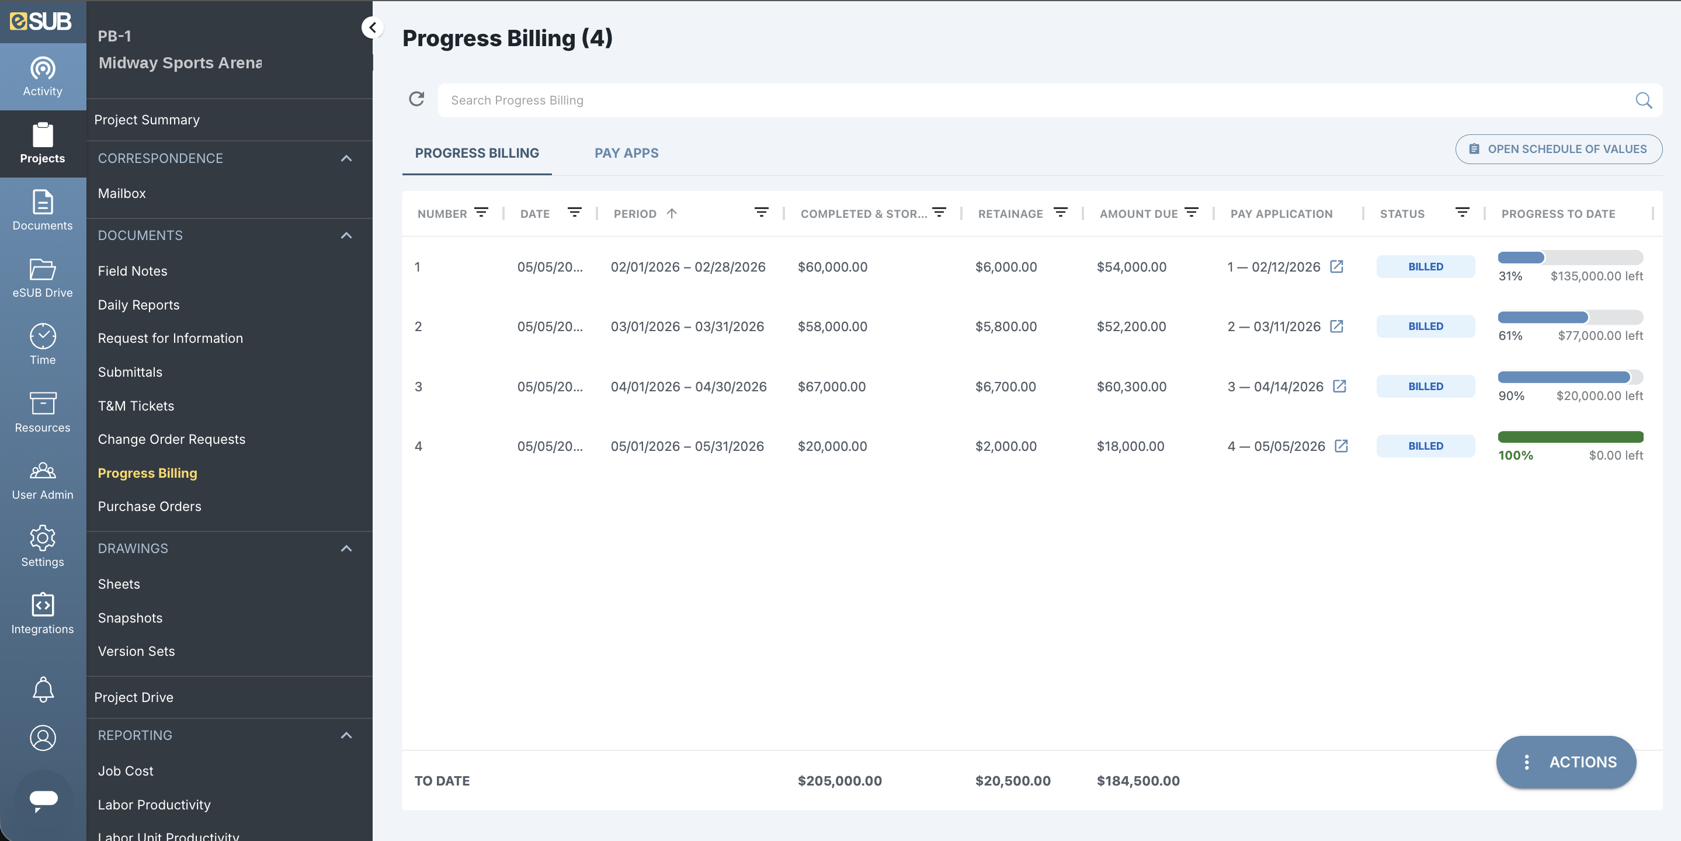
Task: Click the eSUB logo
Action: pos(41,21)
